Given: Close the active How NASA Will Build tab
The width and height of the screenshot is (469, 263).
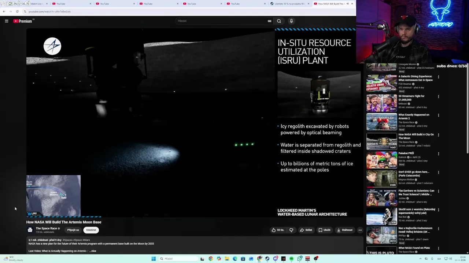Looking at the screenshot, I should pos(352,4).
